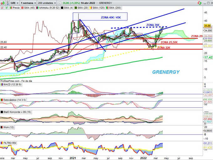Select the GRENERGY text label on chart
The image size is (213, 160).
[166, 72]
